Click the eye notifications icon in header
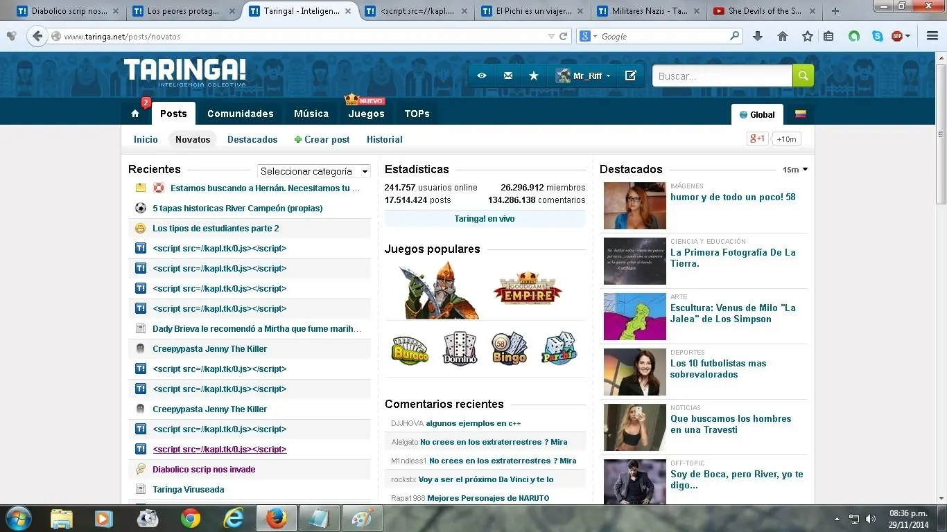Viewport: 947px width, 532px height. [x=482, y=76]
